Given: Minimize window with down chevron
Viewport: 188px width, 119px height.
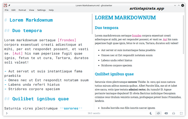Looking at the screenshot, I should click(x=175, y=6).
